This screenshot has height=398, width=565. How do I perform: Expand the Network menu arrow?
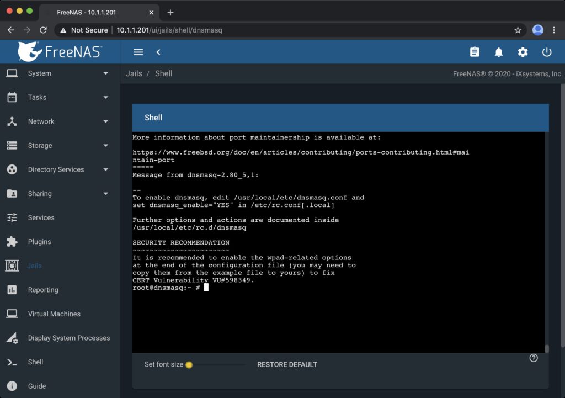[x=105, y=121]
